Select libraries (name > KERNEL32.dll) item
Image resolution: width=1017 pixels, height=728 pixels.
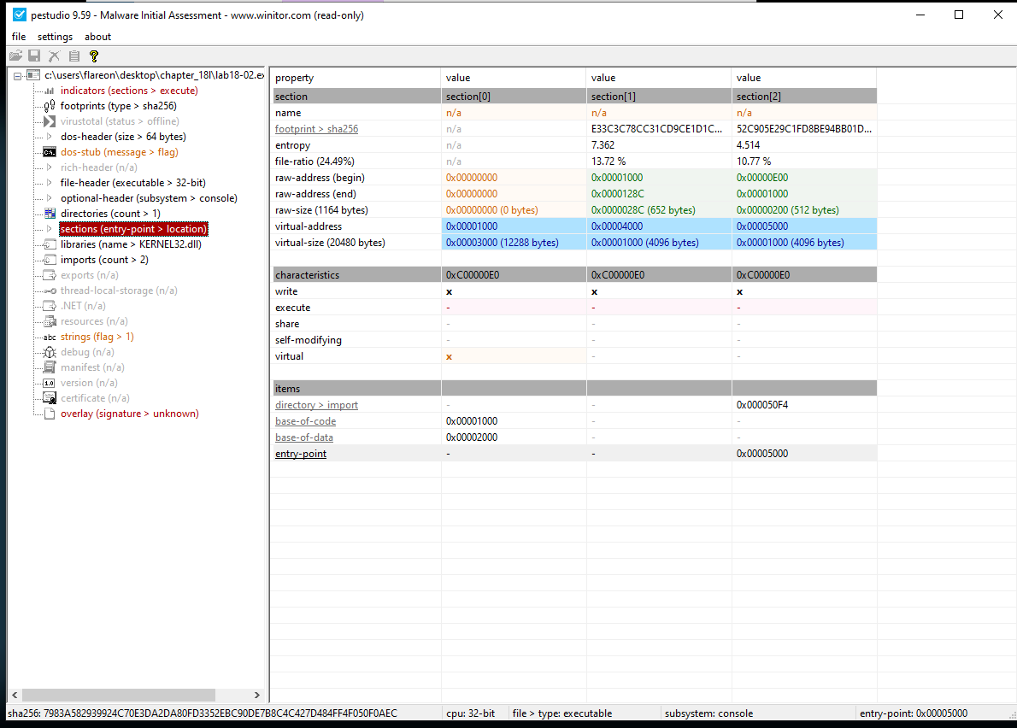click(x=131, y=244)
